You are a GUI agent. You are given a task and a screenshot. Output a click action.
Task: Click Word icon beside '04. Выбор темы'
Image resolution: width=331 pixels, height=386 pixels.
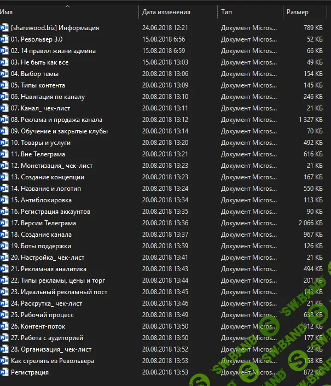coord(5,74)
